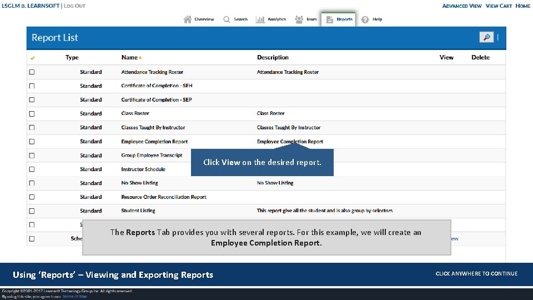Click the View column header

coord(446,57)
